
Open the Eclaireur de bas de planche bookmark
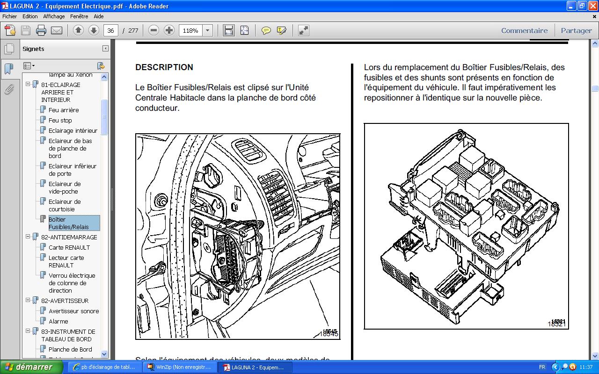click(70, 148)
